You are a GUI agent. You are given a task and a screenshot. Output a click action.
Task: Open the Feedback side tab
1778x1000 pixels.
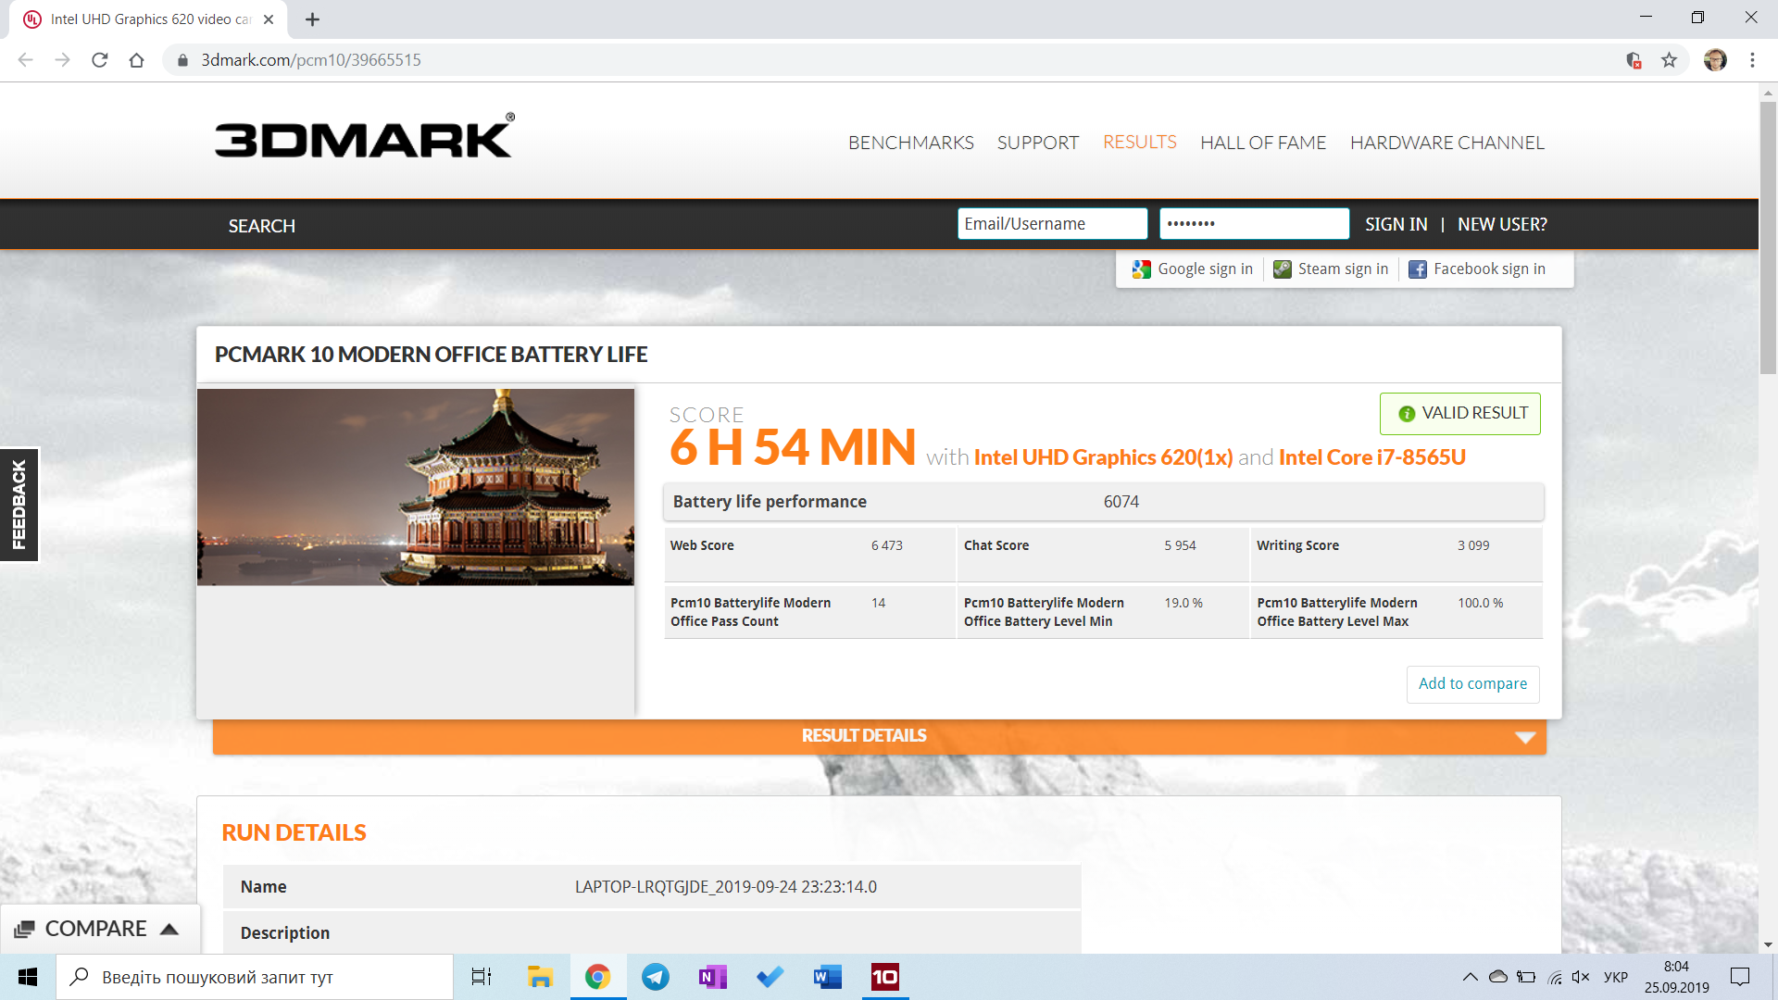coord(19,505)
